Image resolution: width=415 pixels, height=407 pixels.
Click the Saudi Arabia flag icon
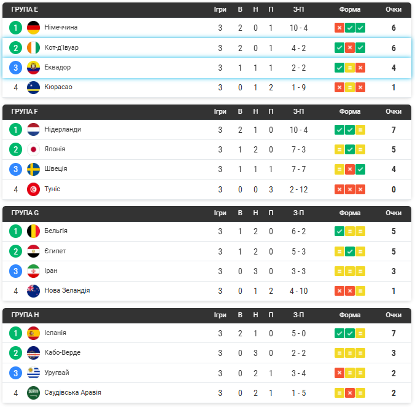(x=33, y=393)
